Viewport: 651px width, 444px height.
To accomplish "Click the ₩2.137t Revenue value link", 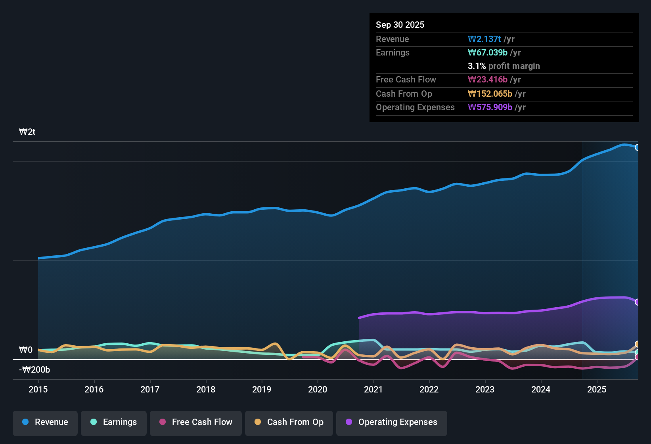I will point(484,39).
